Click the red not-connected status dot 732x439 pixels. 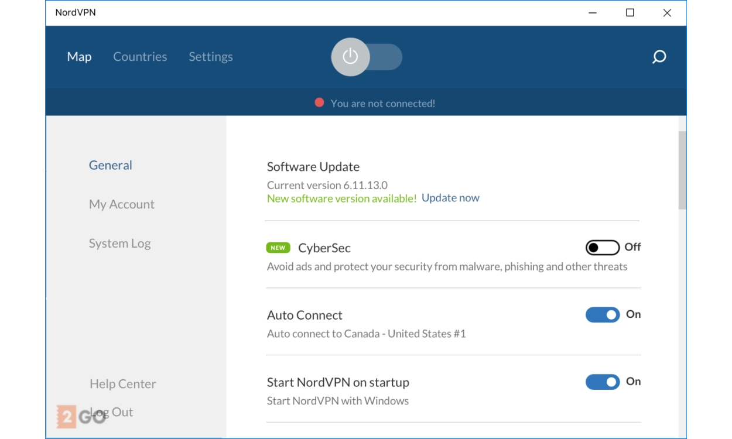[319, 103]
